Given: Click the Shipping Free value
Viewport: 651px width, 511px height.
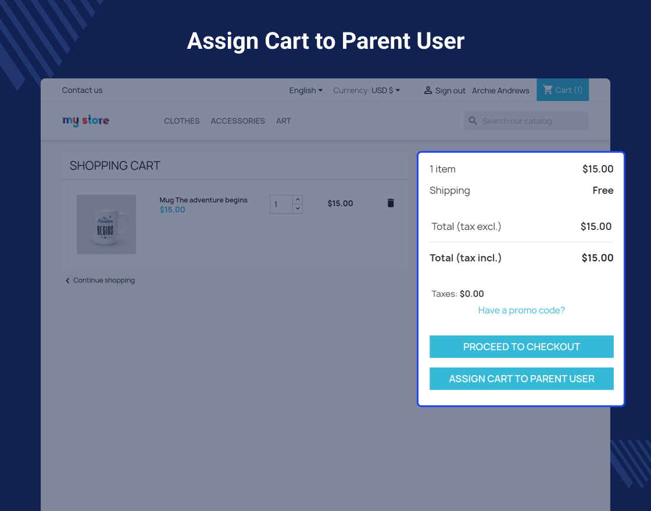Looking at the screenshot, I should click(x=603, y=190).
